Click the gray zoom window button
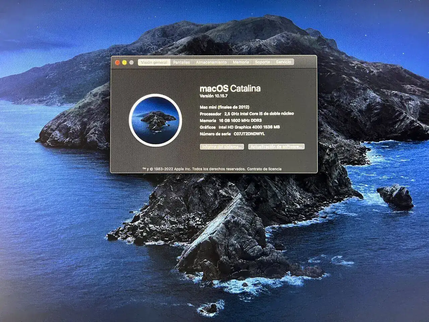Viewport: 429px width, 322px height. coord(131,62)
